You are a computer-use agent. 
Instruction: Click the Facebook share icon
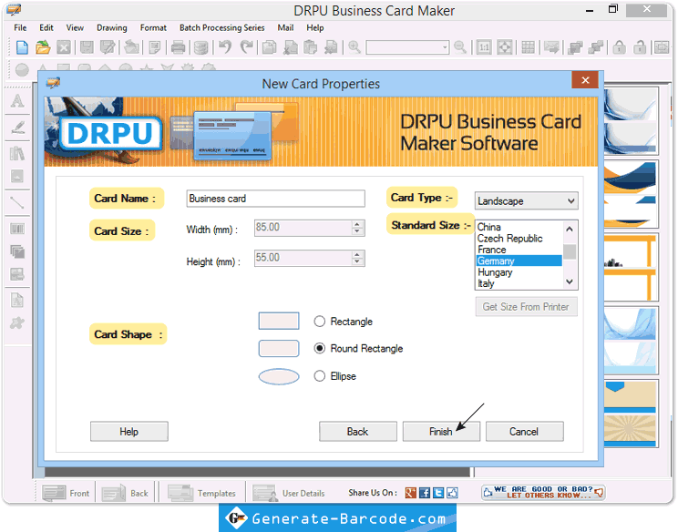[x=425, y=493]
